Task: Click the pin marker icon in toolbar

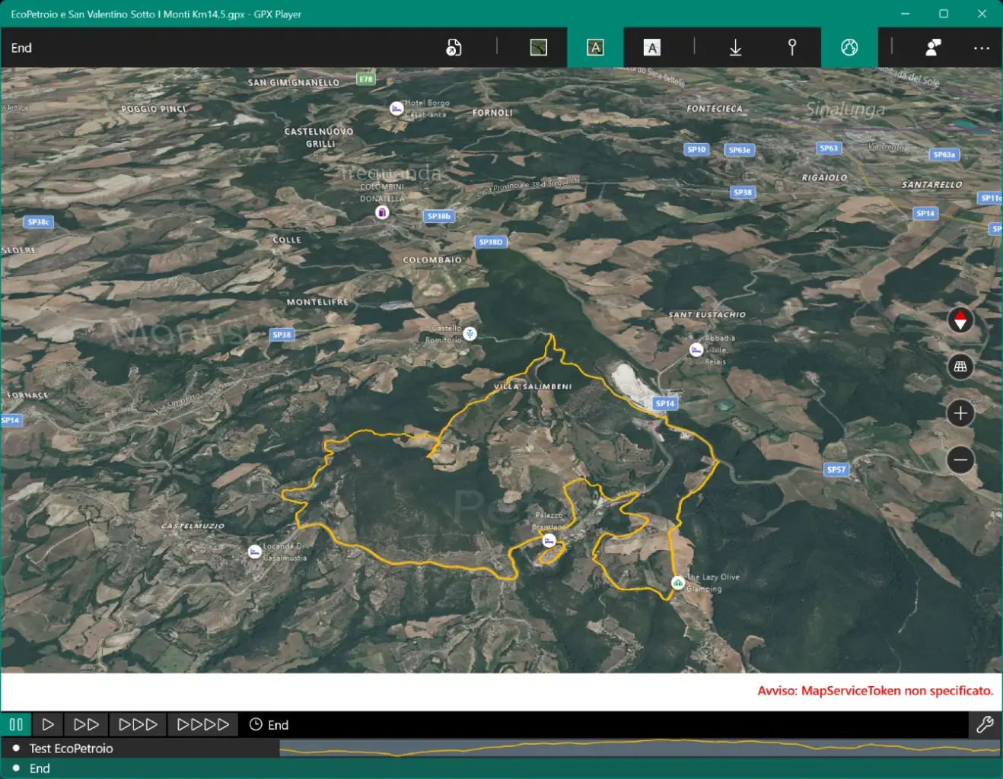Action: (792, 48)
